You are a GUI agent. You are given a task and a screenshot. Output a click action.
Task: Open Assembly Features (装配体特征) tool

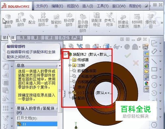coord(96,19)
